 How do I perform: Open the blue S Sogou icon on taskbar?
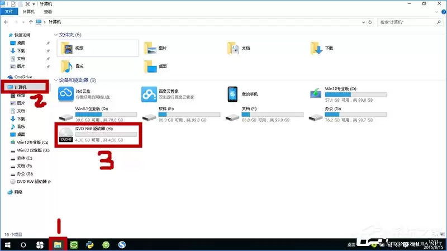122,245
